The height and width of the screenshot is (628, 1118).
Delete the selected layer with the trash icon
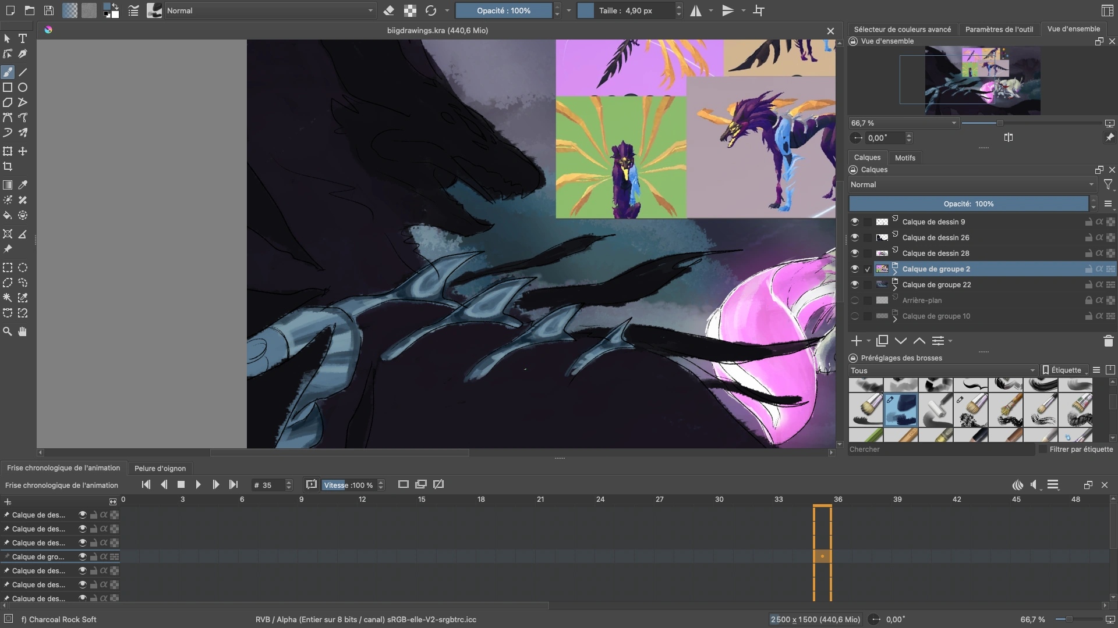(x=1108, y=341)
